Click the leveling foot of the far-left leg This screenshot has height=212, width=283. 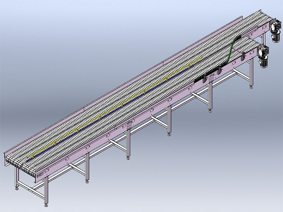pyautogui.click(x=17, y=189)
